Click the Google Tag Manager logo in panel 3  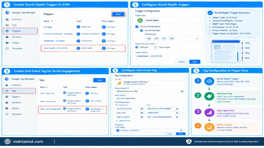(x=6, y=79)
